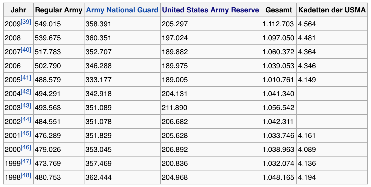The width and height of the screenshot is (371, 187).
Task: Click National Guard value 351.078
Action: pyautogui.click(x=98, y=122)
